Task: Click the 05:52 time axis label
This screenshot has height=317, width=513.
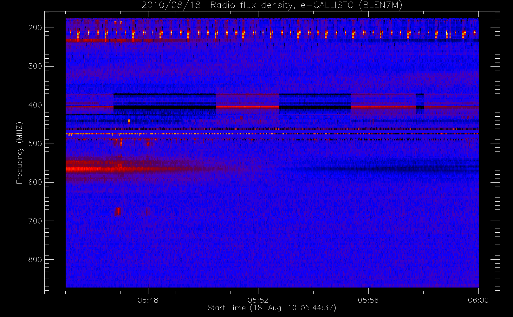Action: point(258,300)
